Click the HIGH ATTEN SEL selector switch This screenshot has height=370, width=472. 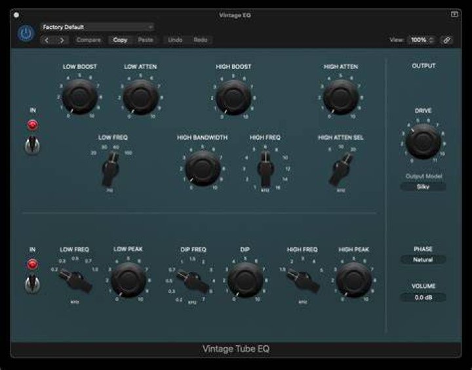coord(340,169)
